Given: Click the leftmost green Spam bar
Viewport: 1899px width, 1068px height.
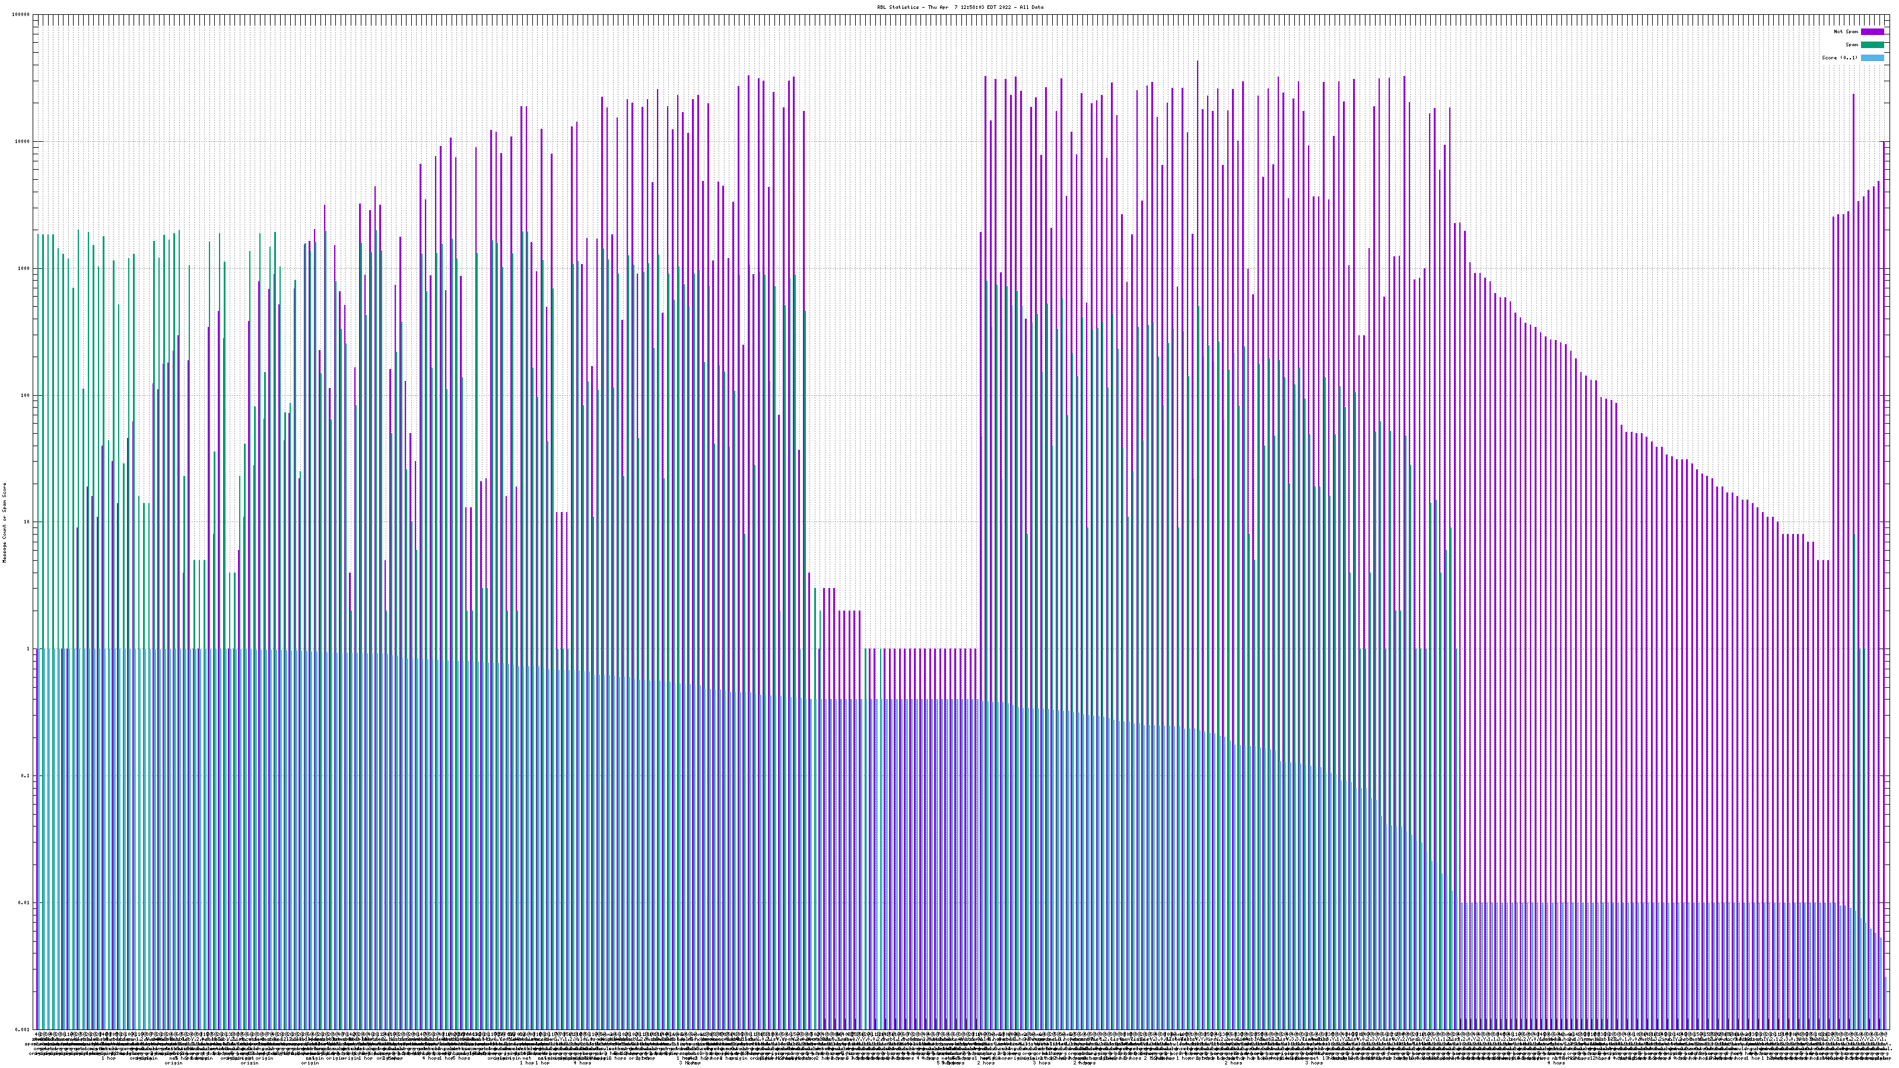Looking at the screenshot, I should pyautogui.click(x=39, y=442).
